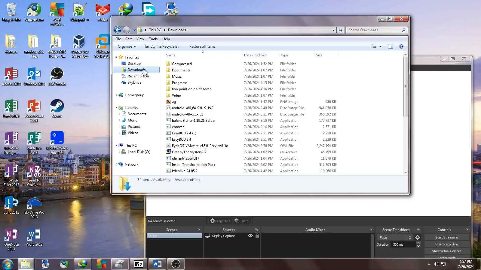
Task: Open Word from the taskbar
Action: tap(157, 264)
